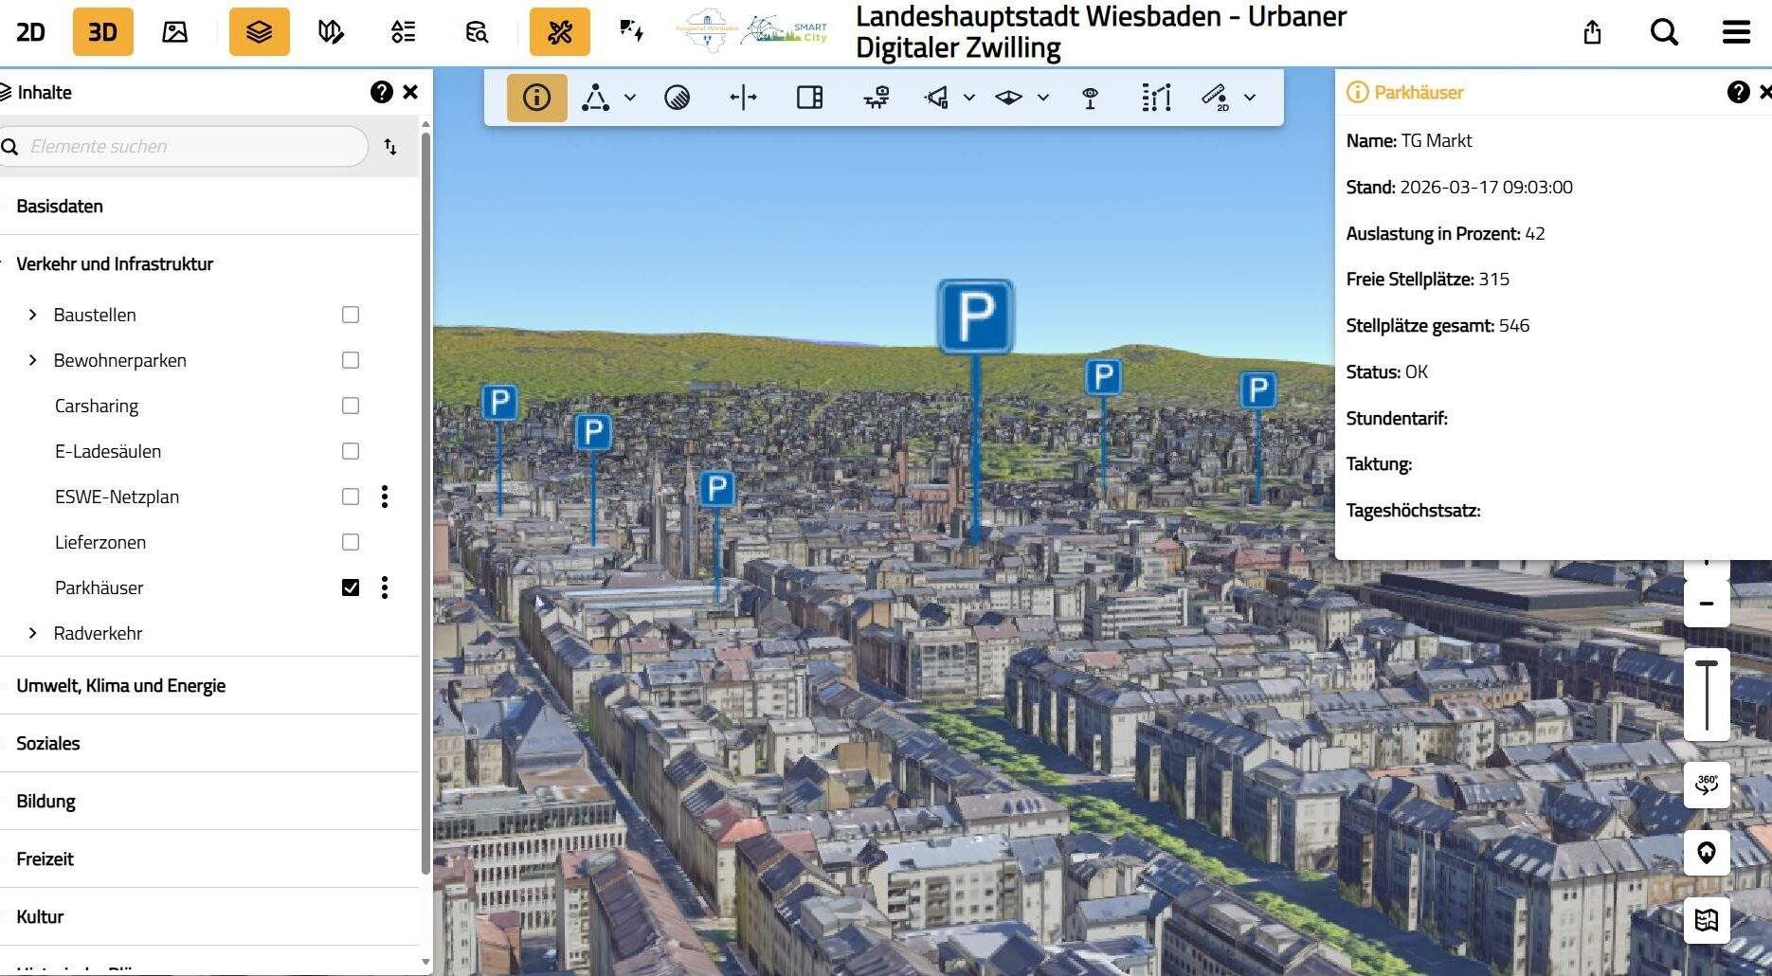Select the screenshot/drone capture tool
Image resolution: width=1772 pixels, height=976 pixels.
877,97
